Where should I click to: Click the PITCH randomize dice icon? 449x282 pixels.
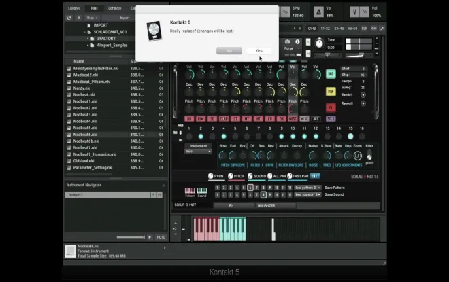pyautogui.click(x=230, y=176)
